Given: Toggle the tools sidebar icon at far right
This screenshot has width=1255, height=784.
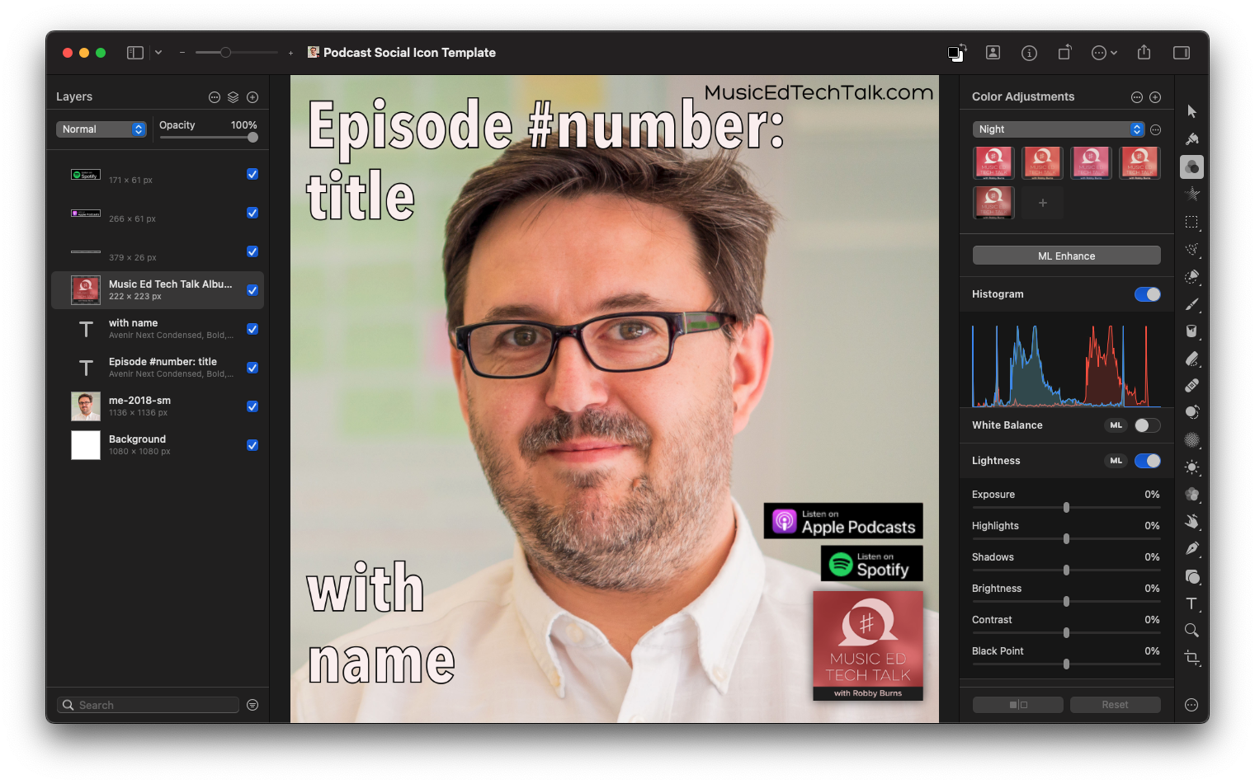Looking at the screenshot, I should tap(1182, 53).
